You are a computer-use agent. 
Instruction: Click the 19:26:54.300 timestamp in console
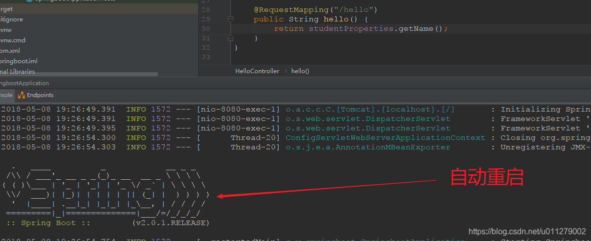click(x=85, y=137)
